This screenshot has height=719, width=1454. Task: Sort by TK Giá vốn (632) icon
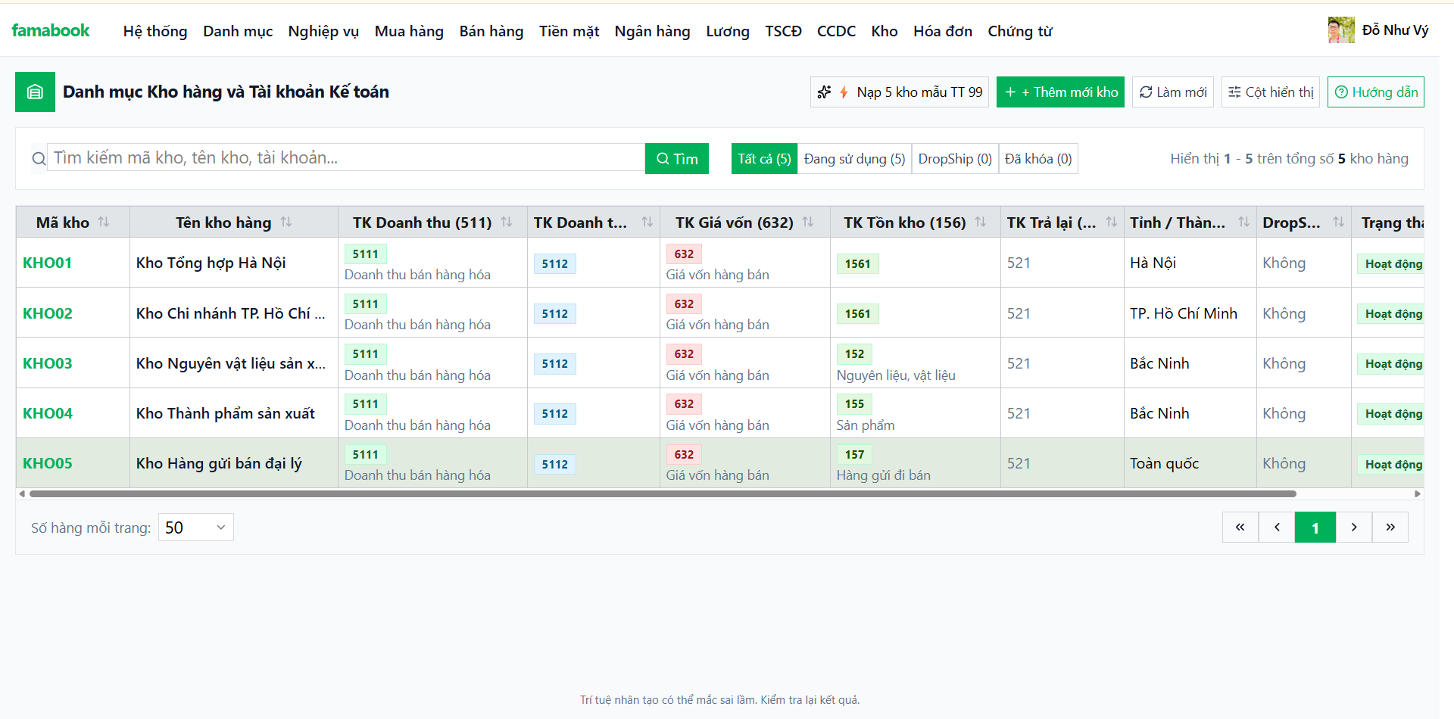[x=808, y=222]
